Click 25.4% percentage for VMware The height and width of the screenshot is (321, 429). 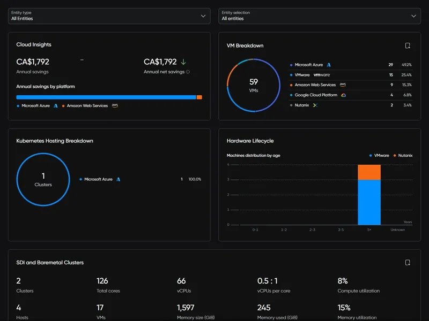pyautogui.click(x=406, y=75)
